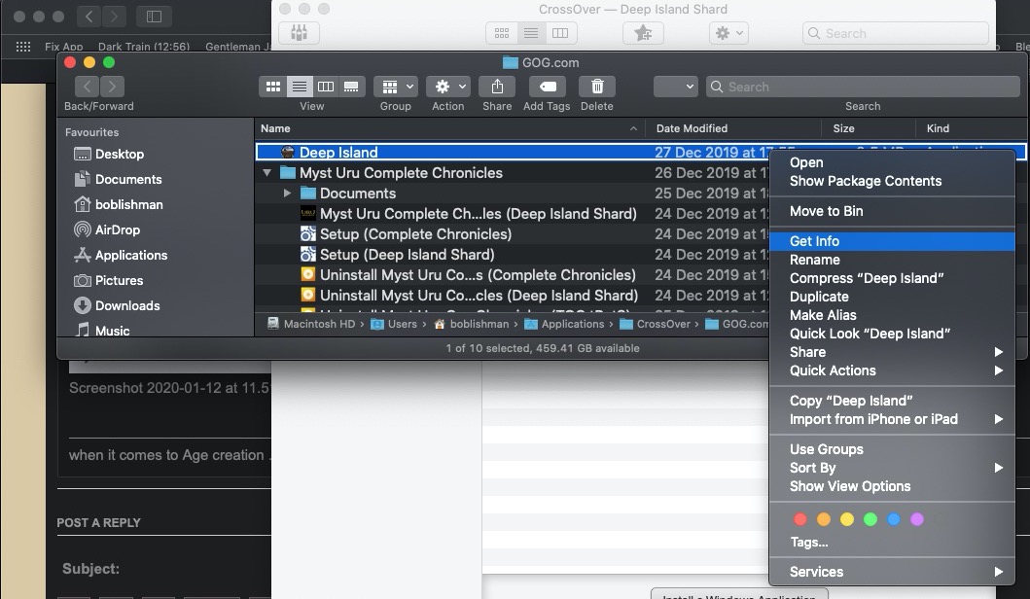Image resolution: width=1030 pixels, height=599 pixels.
Task: Choose Get Info from context menu
Action: (892, 241)
